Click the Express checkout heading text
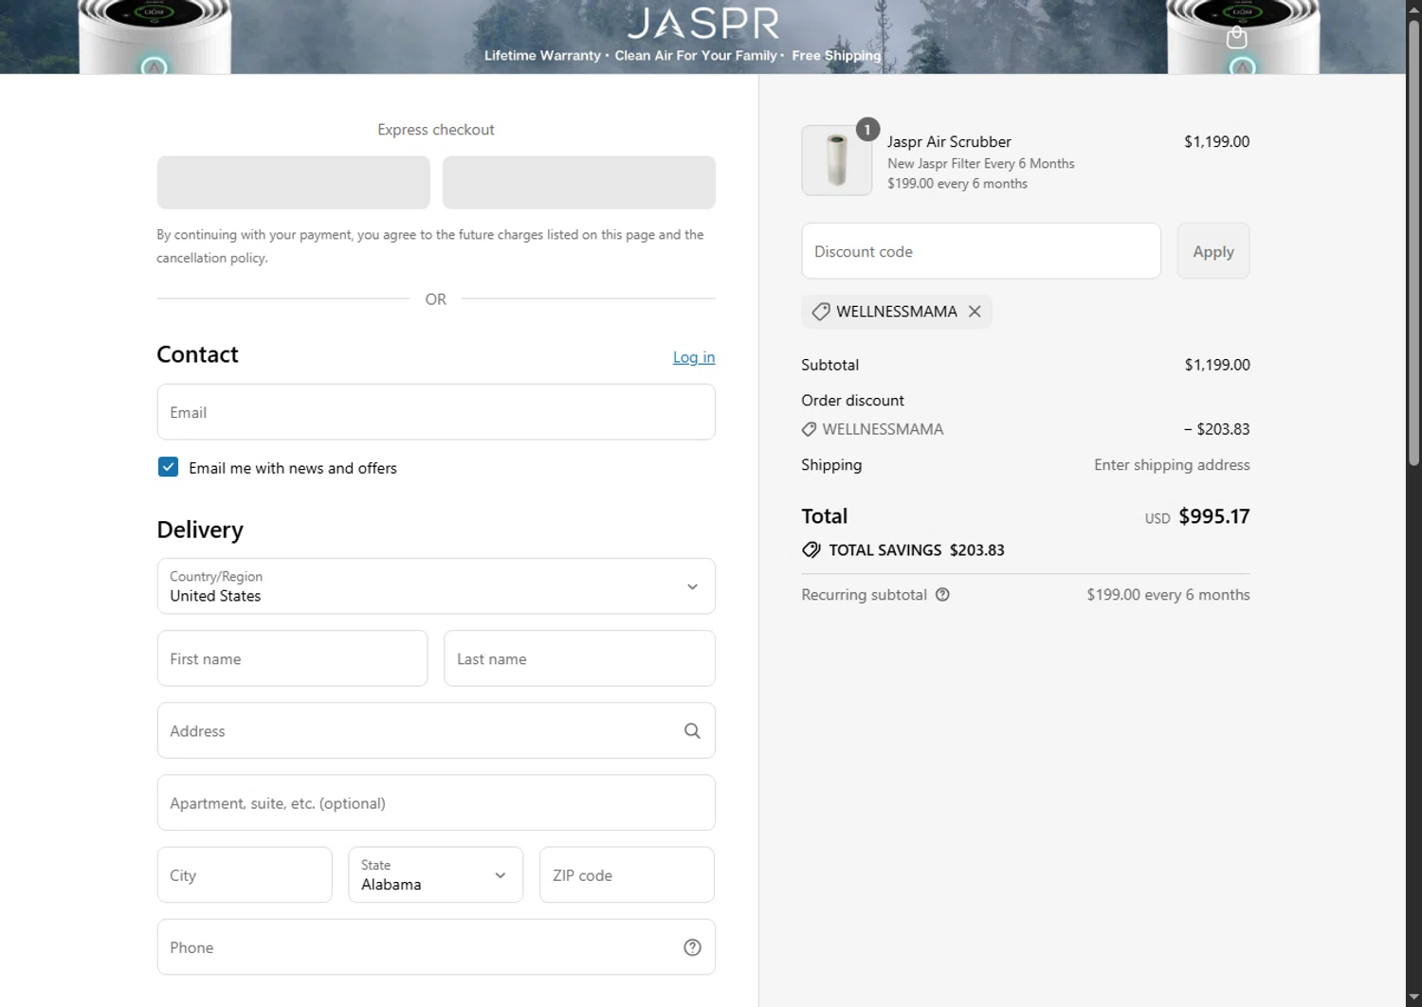Image resolution: width=1422 pixels, height=1007 pixels. [436, 130]
